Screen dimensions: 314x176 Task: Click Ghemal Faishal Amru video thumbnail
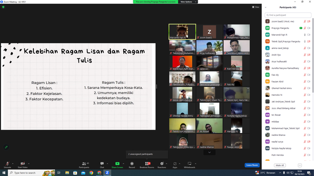pos(182,110)
